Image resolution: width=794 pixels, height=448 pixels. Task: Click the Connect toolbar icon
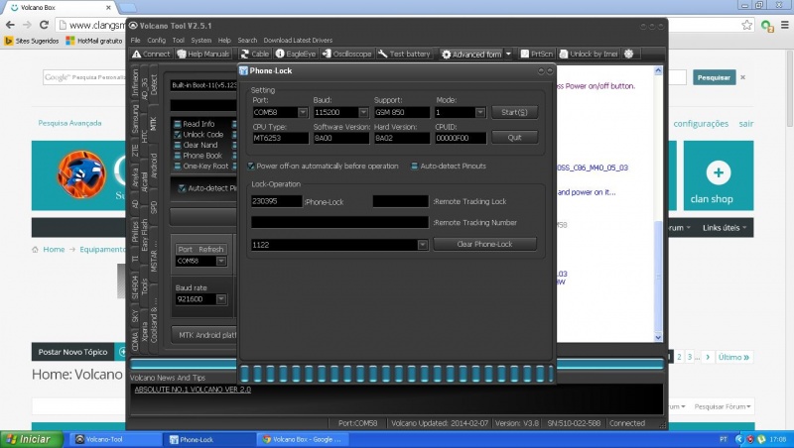pyautogui.click(x=136, y=55)
